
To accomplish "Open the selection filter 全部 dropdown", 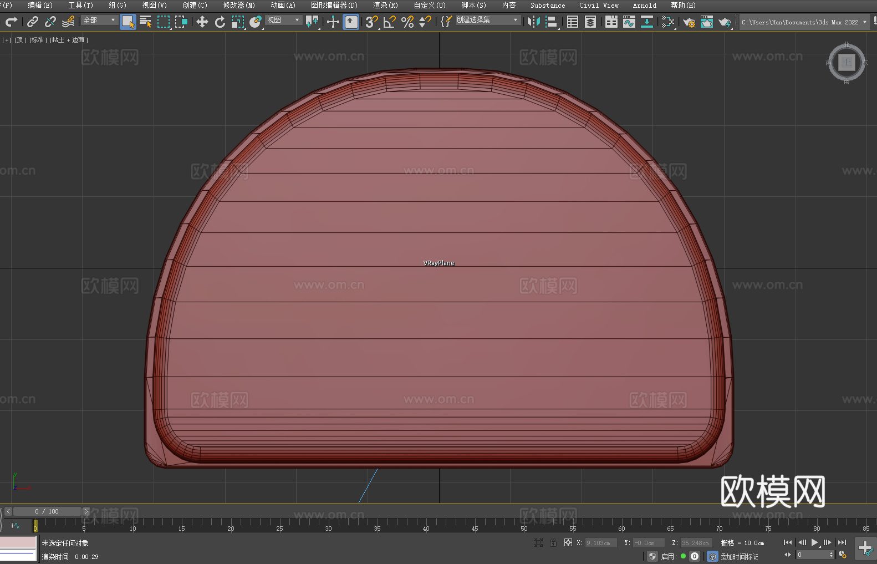I will coord(99,20).
